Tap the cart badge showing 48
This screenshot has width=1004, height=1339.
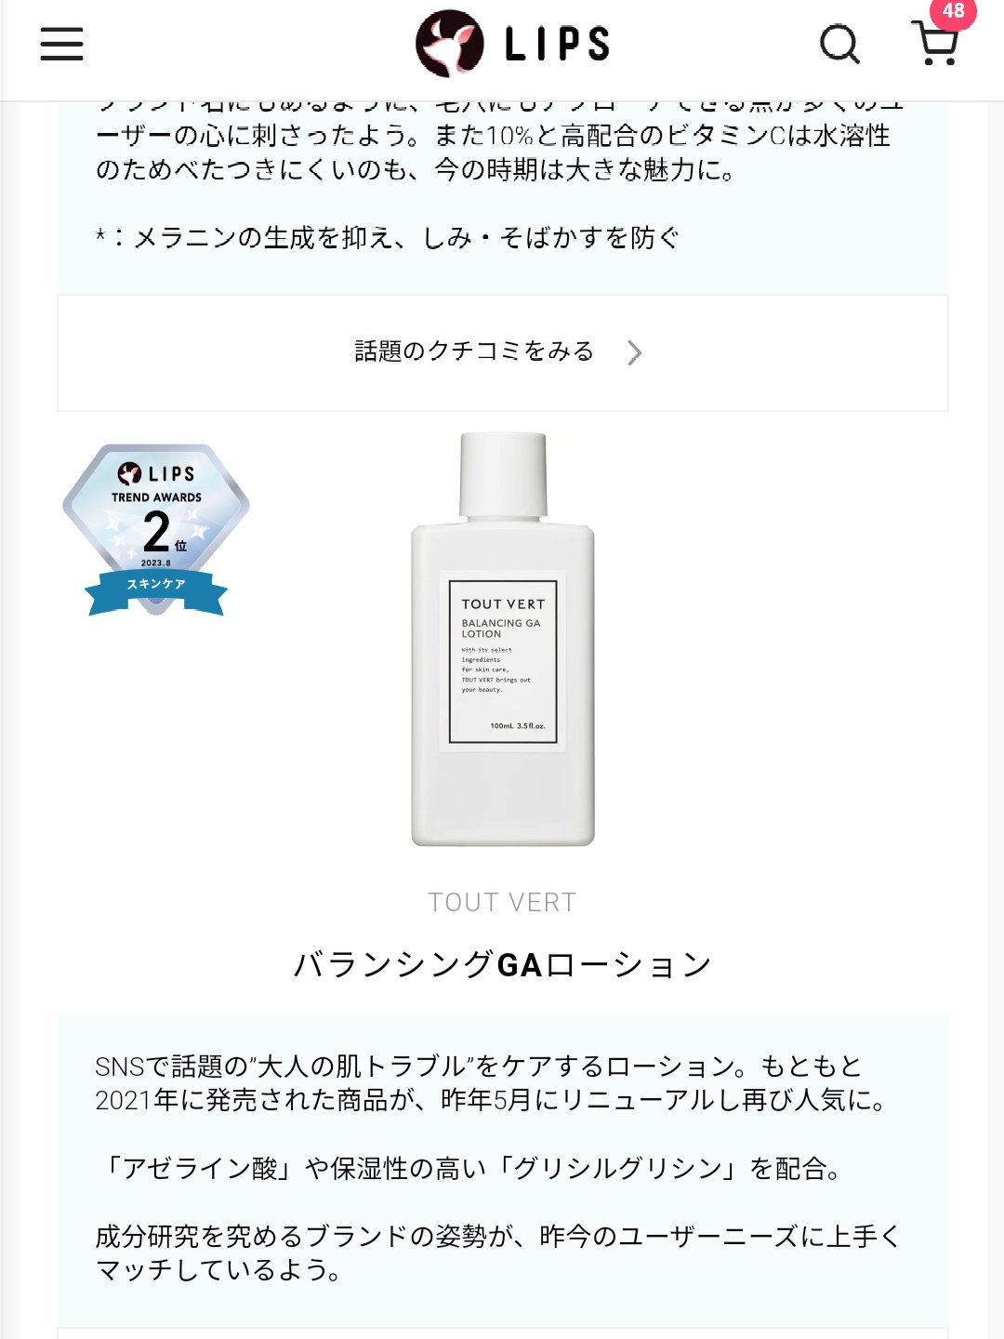tap(953, 12)
